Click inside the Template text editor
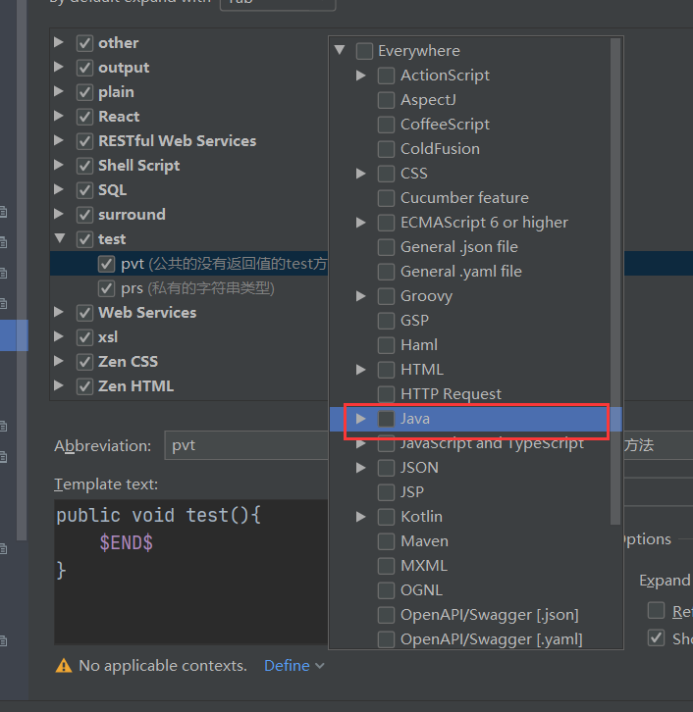Screen dimensions: 693x712 pos(190,572)
